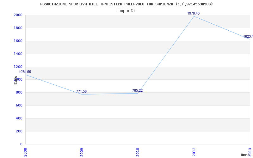The height and width of the screenshot is (158, 253).
Task: Click the 'Euro' y-axis title
Action: click(15, 80)
